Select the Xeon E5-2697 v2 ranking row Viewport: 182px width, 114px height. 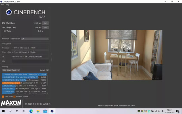click(24, 92)
